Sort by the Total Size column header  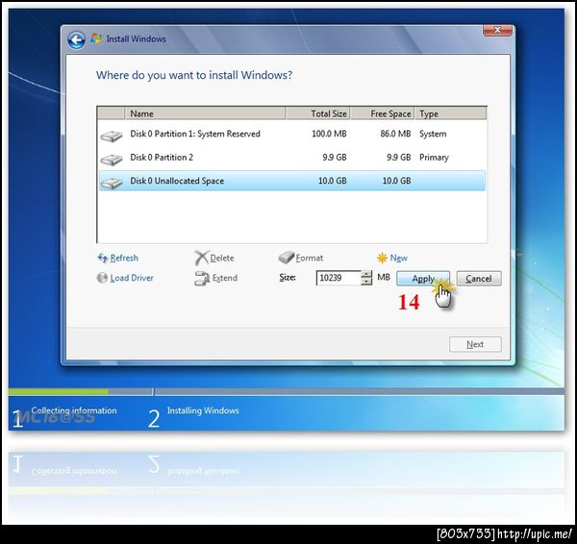pyautogui.click(x=318, y=113)
